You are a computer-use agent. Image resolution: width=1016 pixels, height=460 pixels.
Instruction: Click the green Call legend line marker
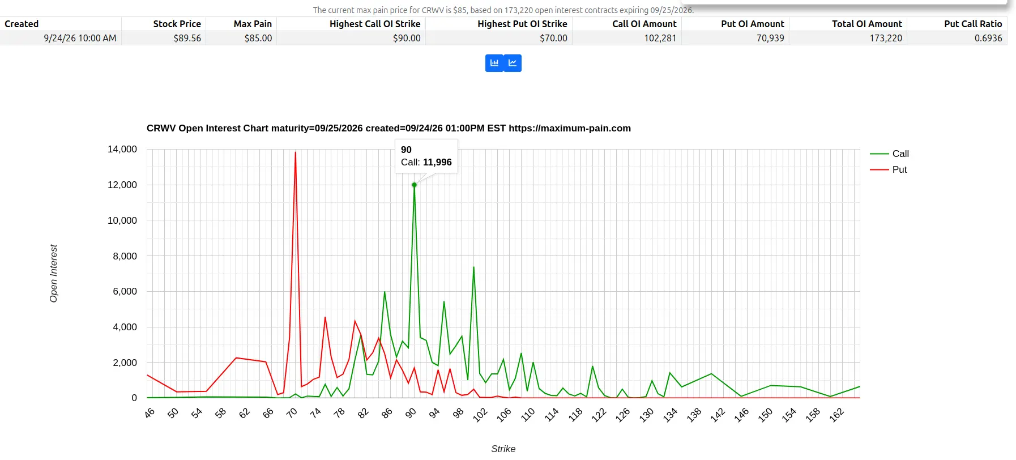click(x=880, y=154)
